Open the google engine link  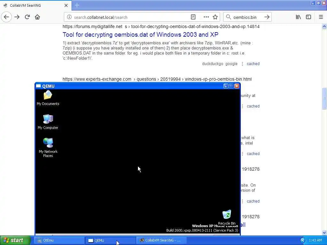[x=231, y=64]
